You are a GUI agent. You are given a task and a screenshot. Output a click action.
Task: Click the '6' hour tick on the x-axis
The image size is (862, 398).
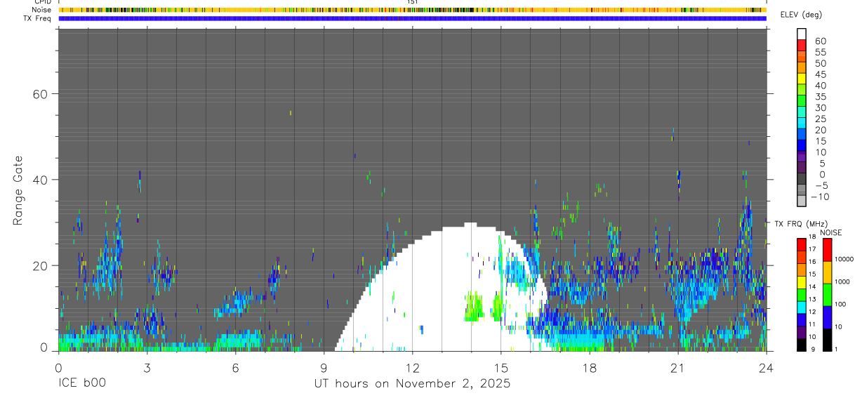235,368
